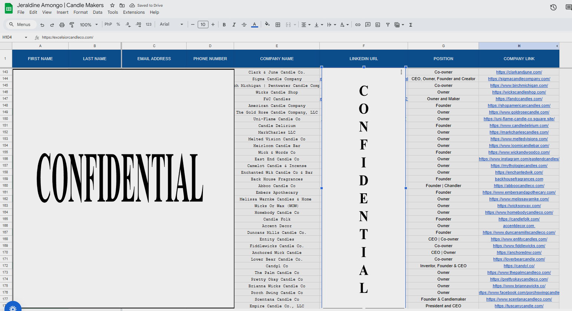Screen dimensions: 572x311
Task: Select the paint format tool
Action: (x=72, y=25)
